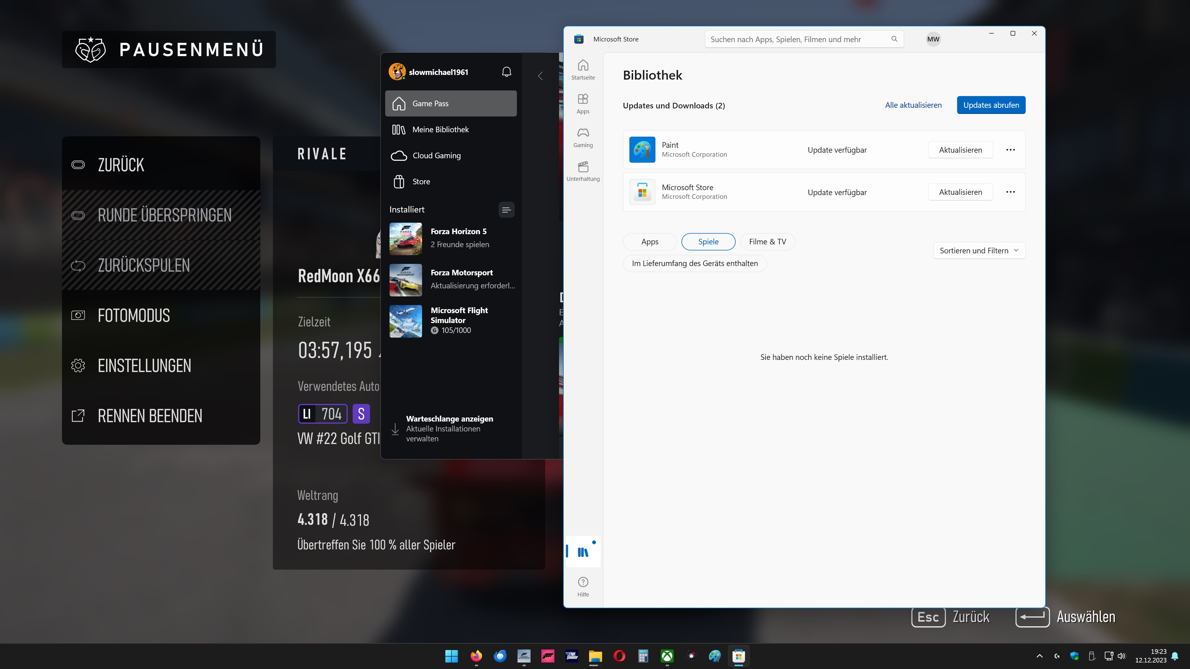The width and height of the screenshot is (1190, 669).
Task: Open File Explorer from taskbar
Action: tap(595, 656)
